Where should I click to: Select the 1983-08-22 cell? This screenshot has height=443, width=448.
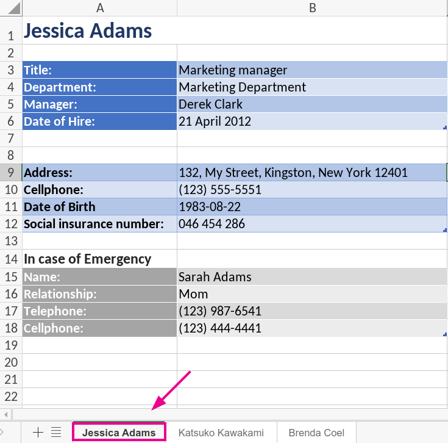312,207
